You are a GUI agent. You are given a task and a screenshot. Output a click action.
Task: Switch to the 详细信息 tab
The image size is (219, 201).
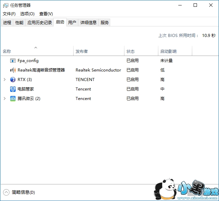tap(88, 22)
